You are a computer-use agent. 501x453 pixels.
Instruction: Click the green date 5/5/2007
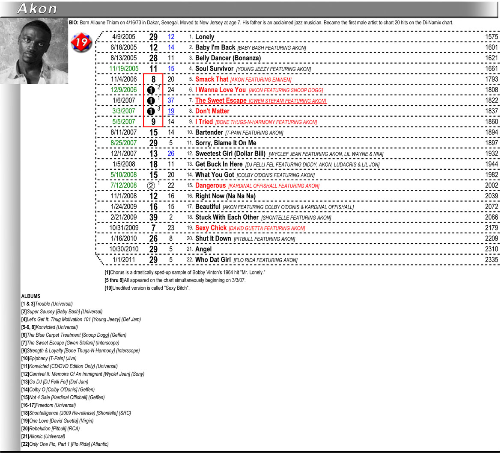124,122
